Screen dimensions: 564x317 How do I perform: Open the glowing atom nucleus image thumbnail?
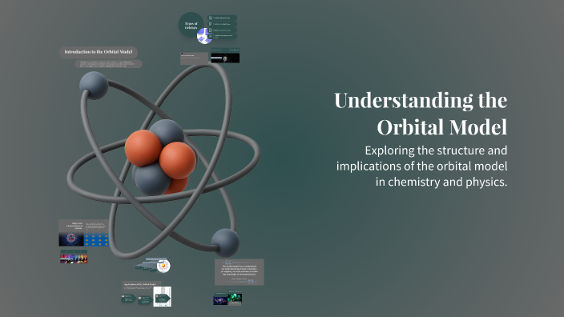71,239
